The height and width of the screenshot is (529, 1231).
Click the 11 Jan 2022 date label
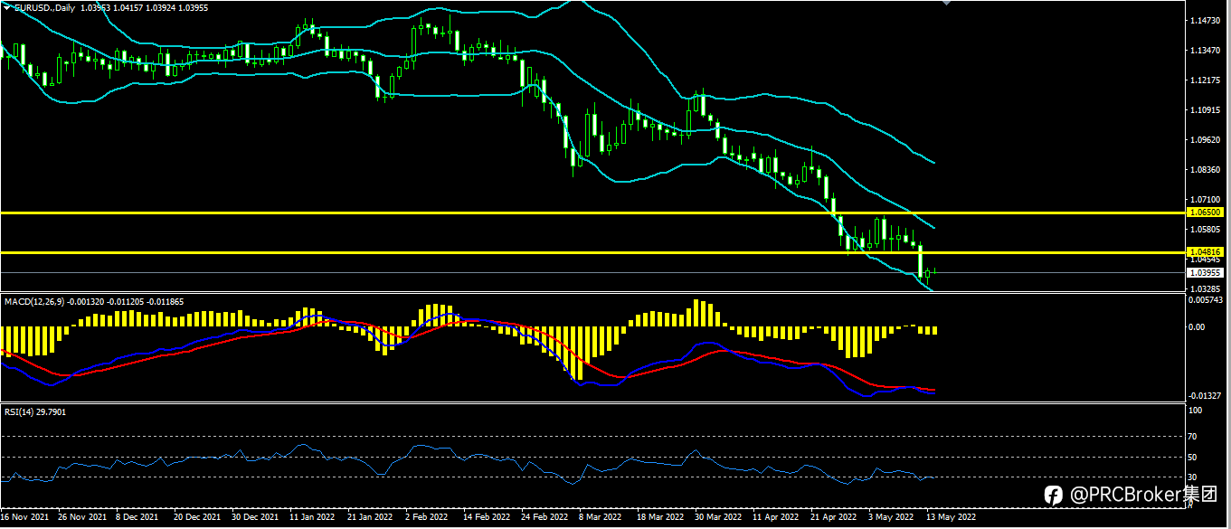point(312,517)
